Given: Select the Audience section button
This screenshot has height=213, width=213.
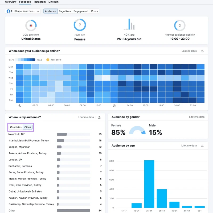Looking at the screenshot, I should [50, 11].
